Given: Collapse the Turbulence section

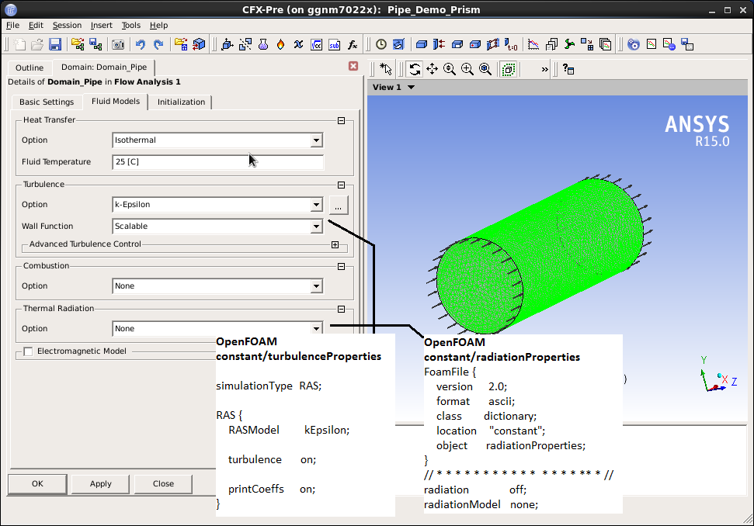Looking at the screenshot, I should pyautogui.click(x=341, y=185).
